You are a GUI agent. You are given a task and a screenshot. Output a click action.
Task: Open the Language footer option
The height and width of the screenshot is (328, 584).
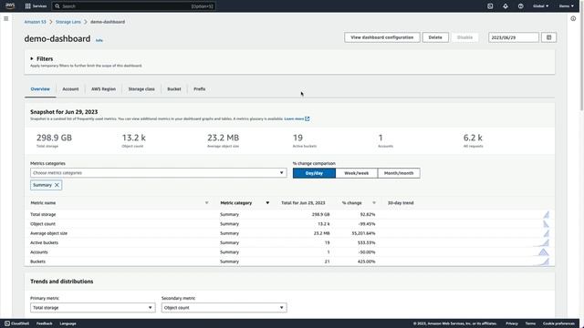68,323
